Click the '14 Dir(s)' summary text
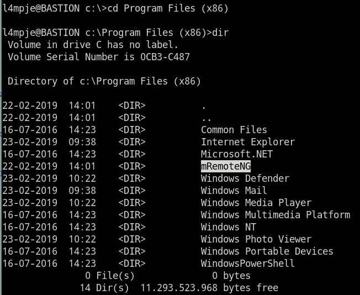This screenshot has height=295, width=360. 104,288
